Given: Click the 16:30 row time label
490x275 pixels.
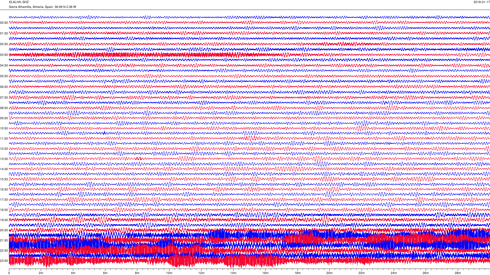Looking at the screenshot, I should [4, 189].
